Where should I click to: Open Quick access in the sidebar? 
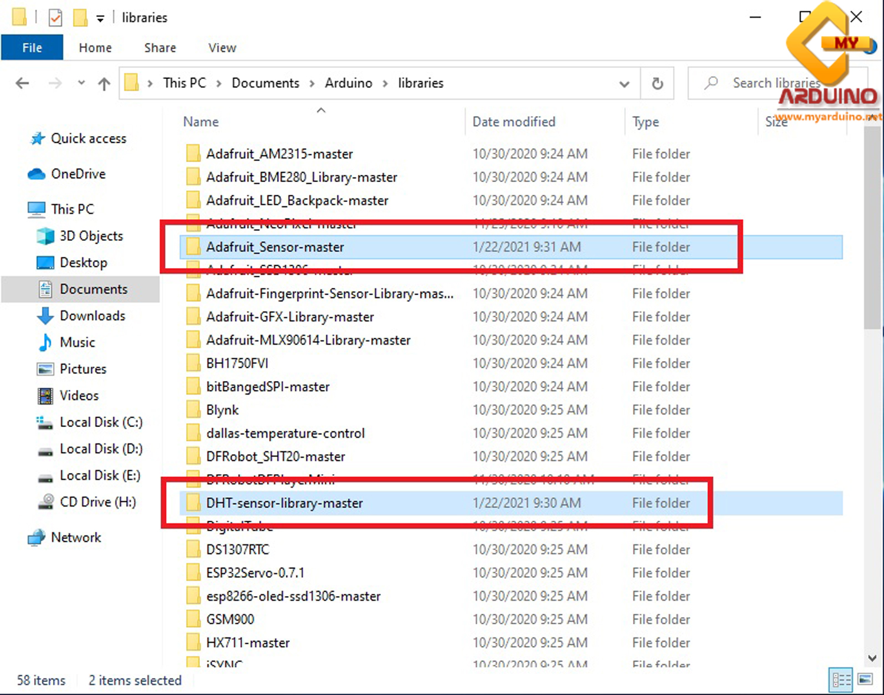point(88,139)
